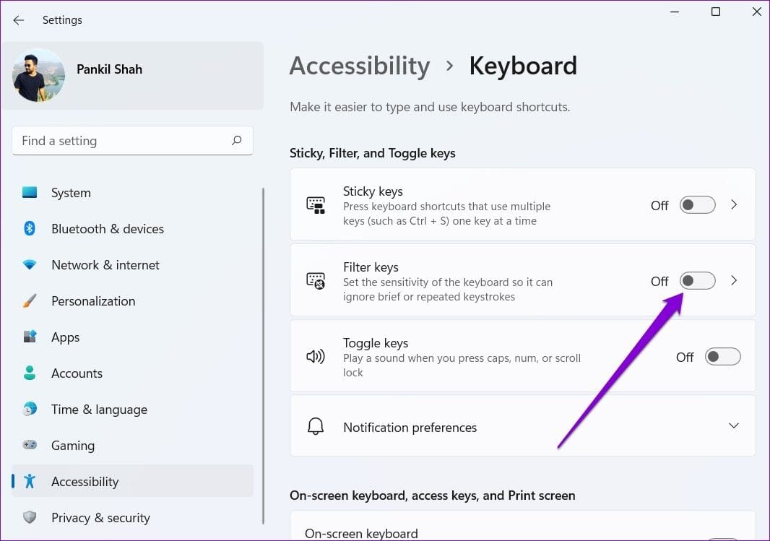
Task: Enable the Filter keys switch
Action: [x=697, y=281]
